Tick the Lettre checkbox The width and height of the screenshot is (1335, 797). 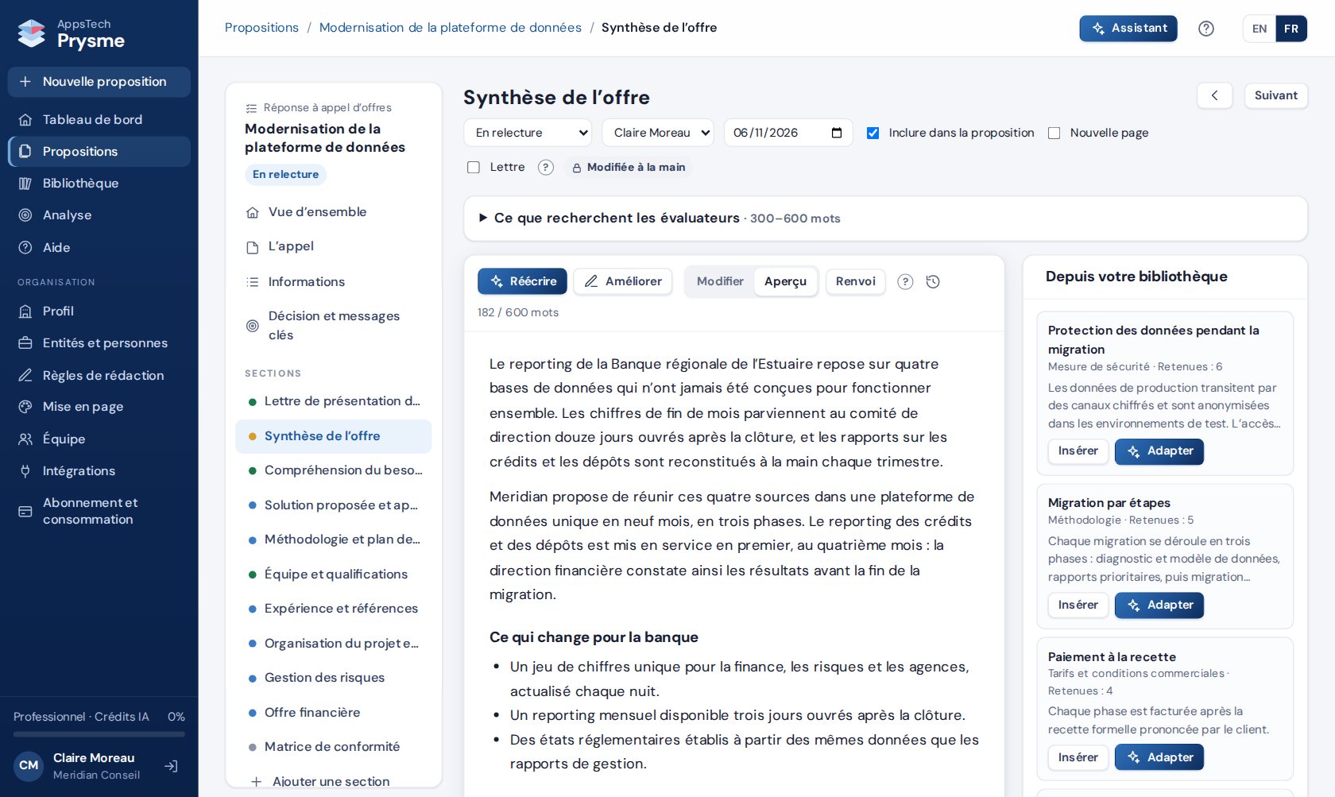(x=474, y=168)
